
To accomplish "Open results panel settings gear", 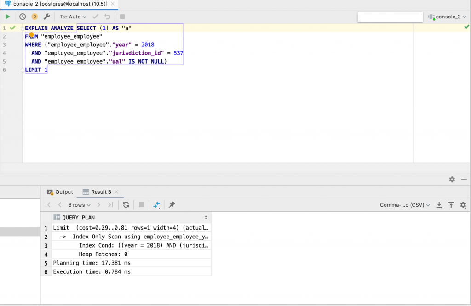I will 452,179.
